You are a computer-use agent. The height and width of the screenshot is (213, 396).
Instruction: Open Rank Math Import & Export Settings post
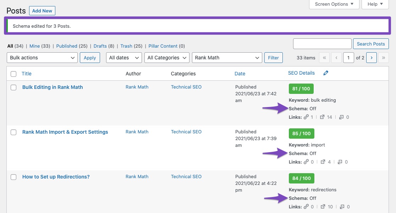point(65,132)
